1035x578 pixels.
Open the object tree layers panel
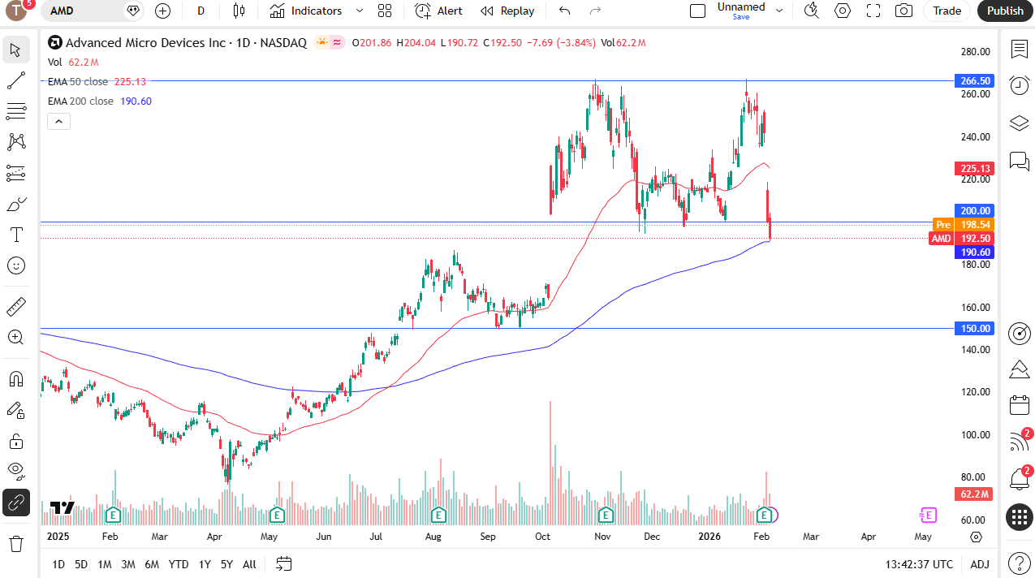(x=1020, y=123)
